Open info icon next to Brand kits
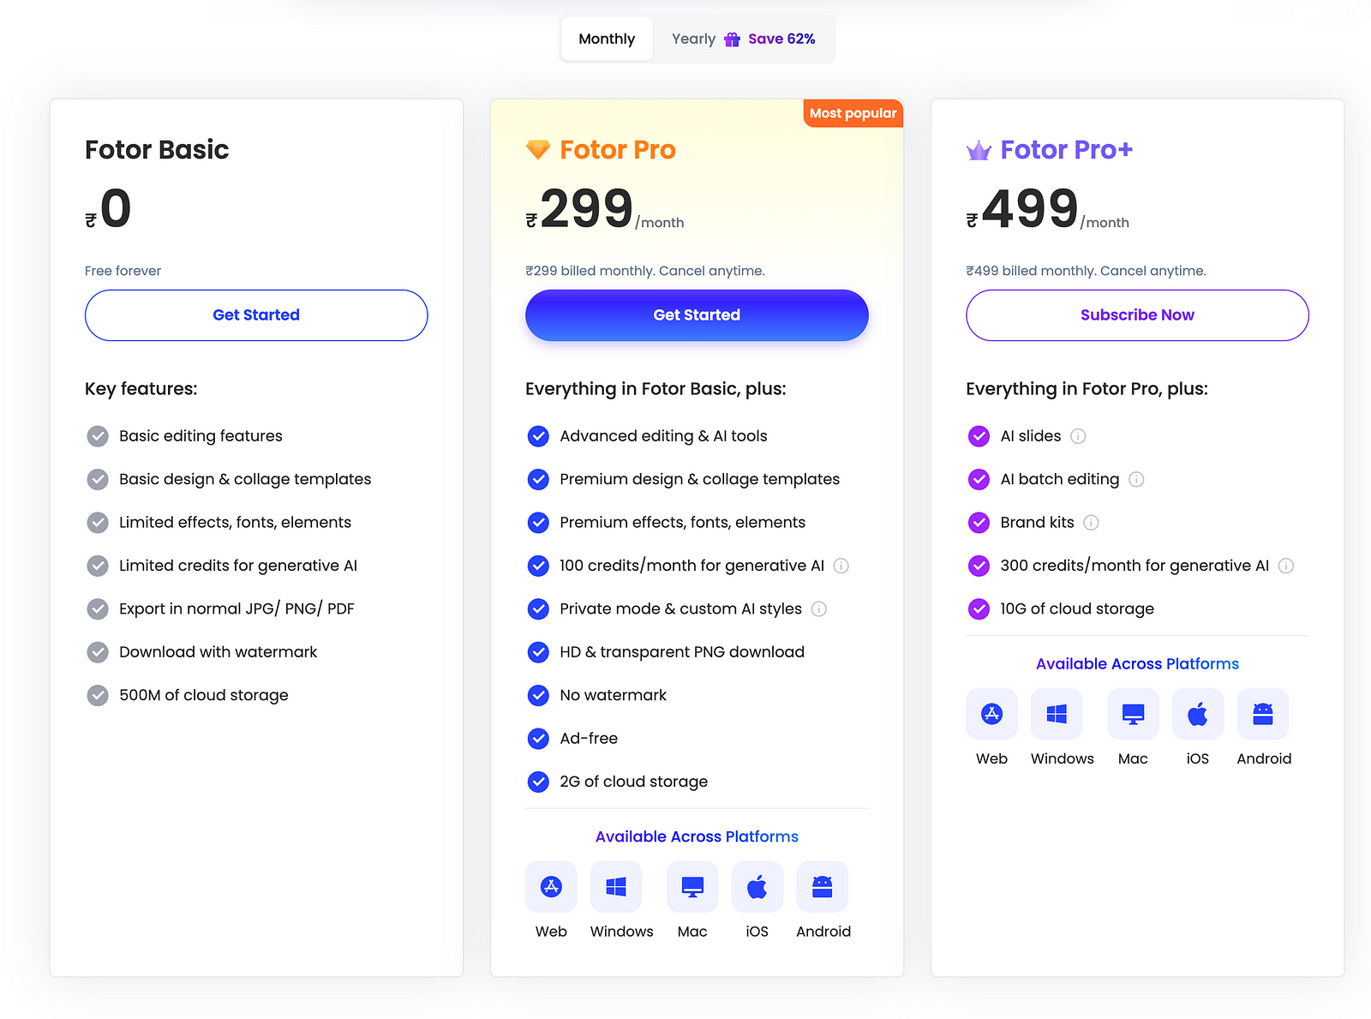The image size is (1371, 1019). pyautogui.click(x=1091, y=523)
